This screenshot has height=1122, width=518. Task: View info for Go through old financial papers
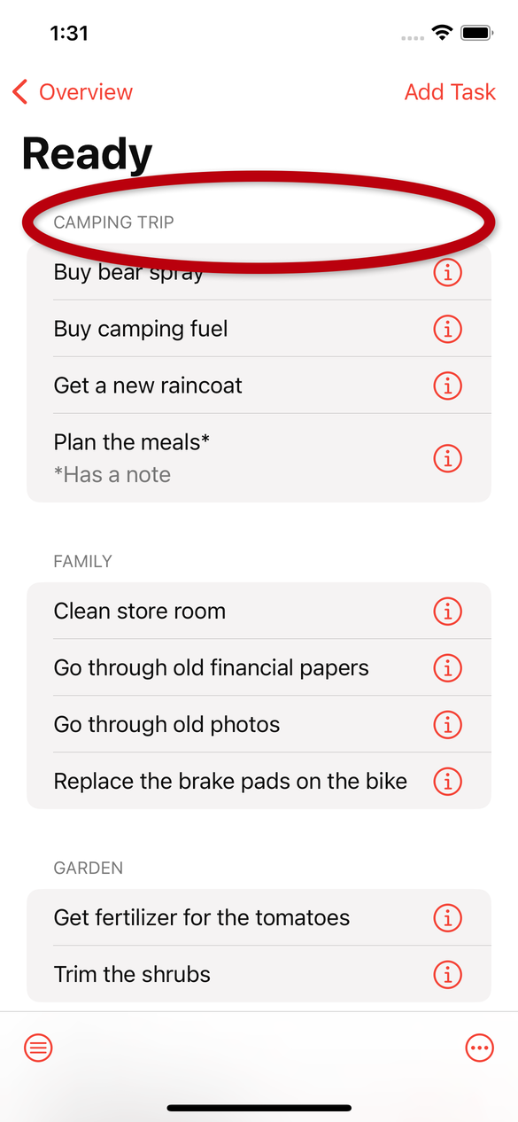coord(448,667)
